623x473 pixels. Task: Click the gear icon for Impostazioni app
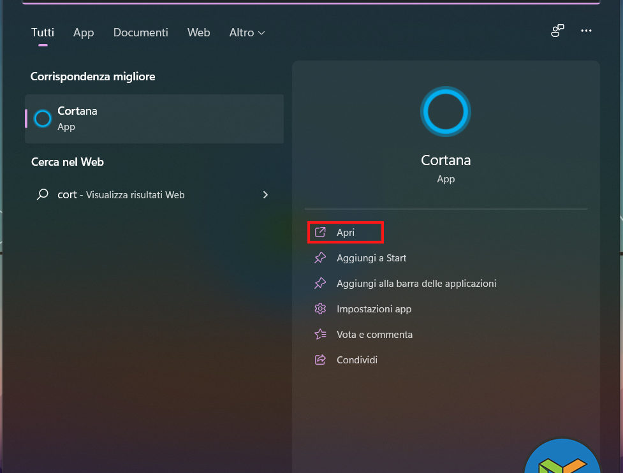320,309
